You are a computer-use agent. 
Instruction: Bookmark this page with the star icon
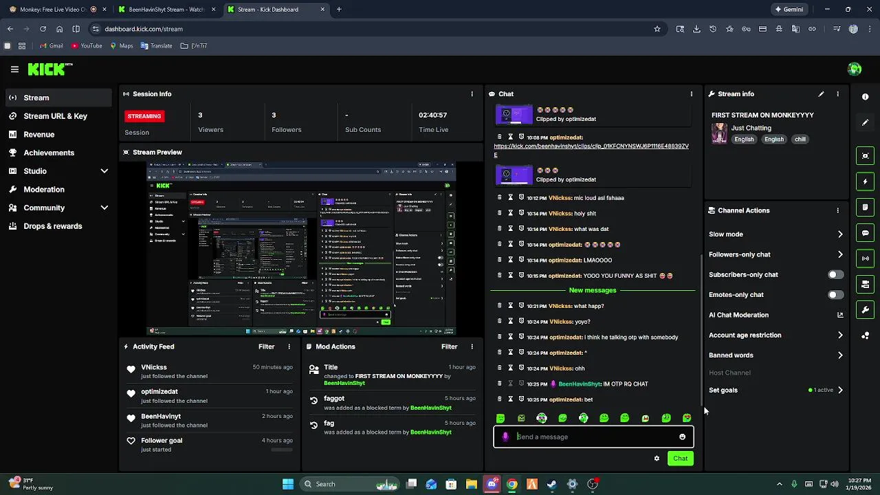tap(657, 29)
